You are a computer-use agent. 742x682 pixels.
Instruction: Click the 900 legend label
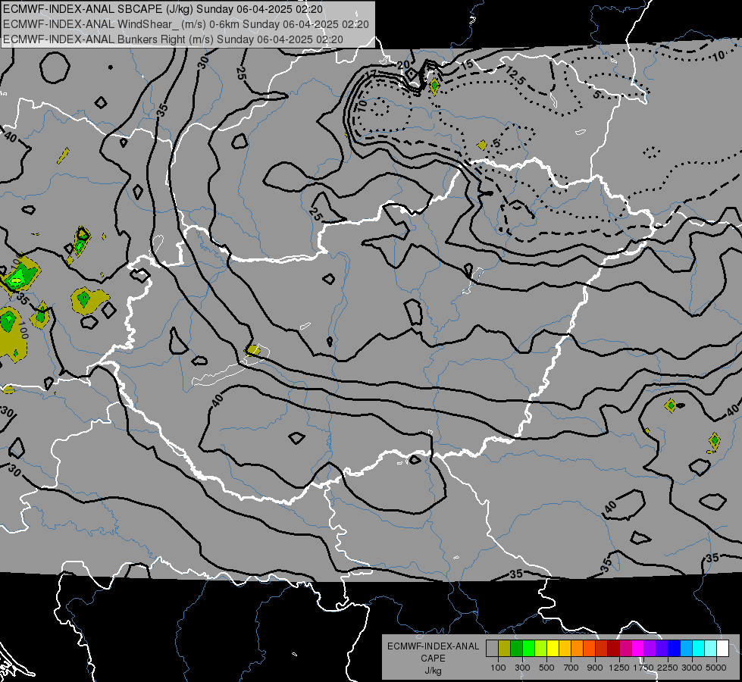[x=595, y=668]
